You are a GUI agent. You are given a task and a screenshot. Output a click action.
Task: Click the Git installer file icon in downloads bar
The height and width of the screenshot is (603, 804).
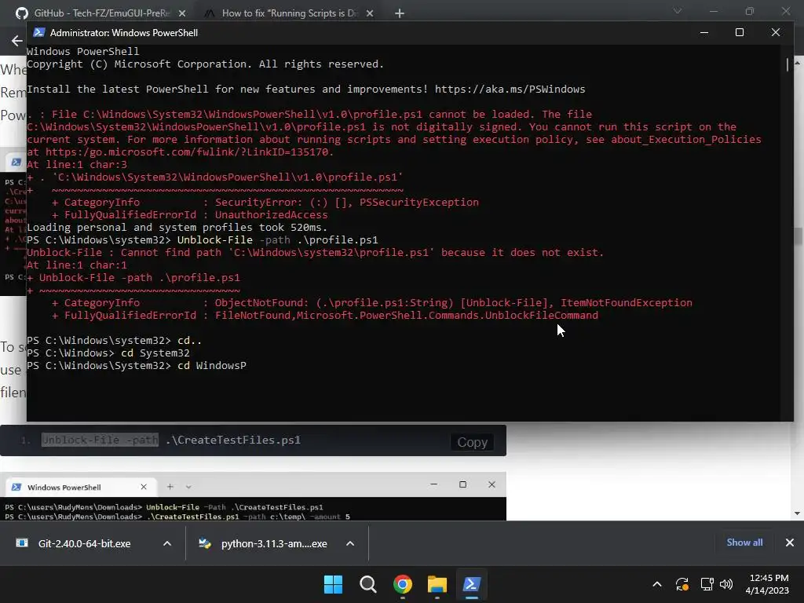[22, 543]
